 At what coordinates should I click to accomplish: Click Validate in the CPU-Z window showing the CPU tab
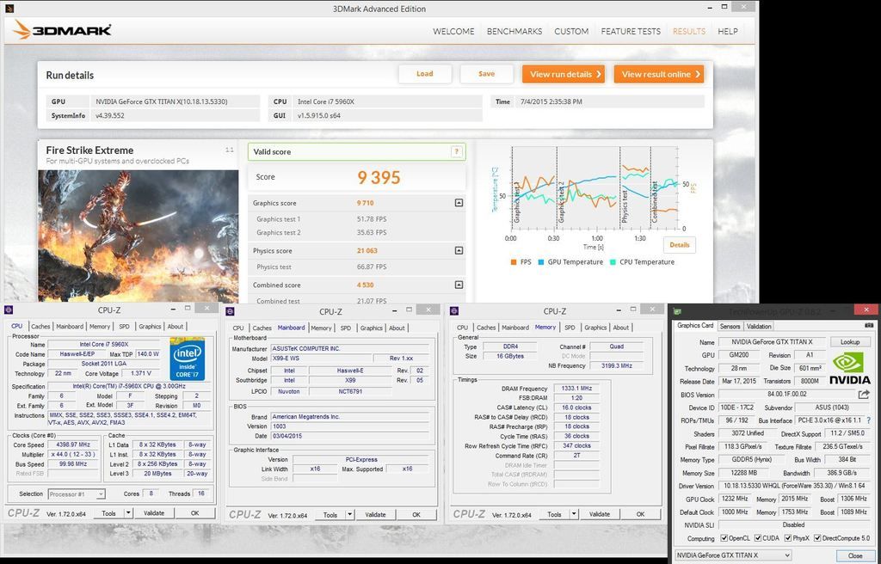coord(154,513)
